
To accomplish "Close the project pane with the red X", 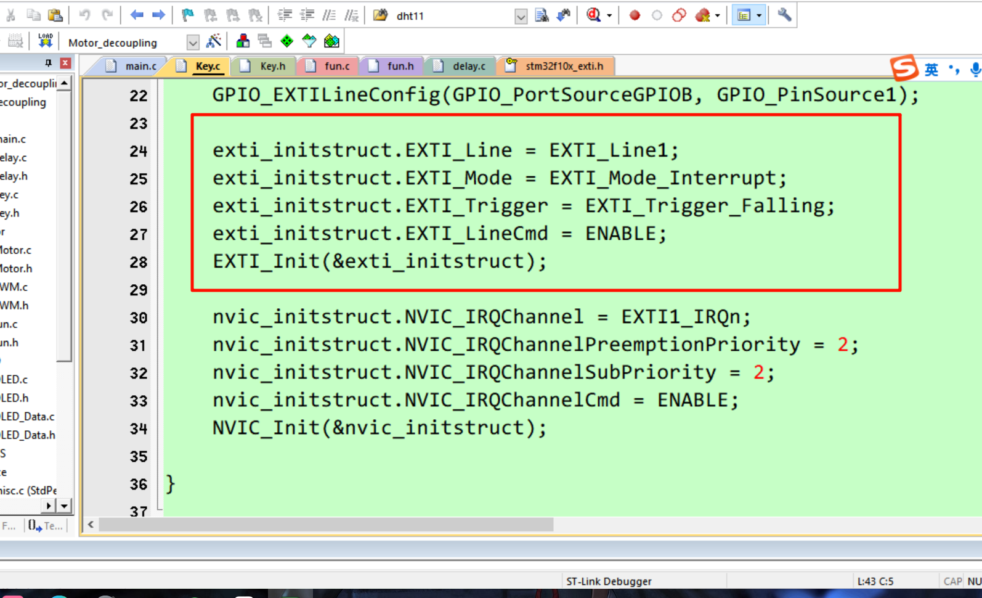I will coord(65,63).
